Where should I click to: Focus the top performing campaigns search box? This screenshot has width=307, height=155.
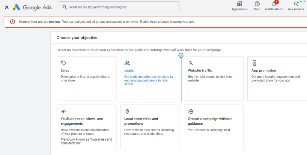pyautogui.click(x=119, y=8)
